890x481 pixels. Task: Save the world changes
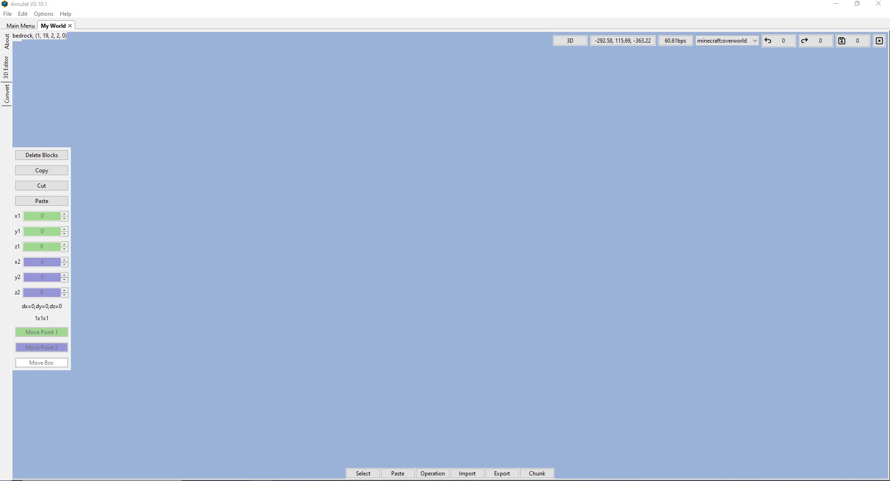(x=841, y=41)
